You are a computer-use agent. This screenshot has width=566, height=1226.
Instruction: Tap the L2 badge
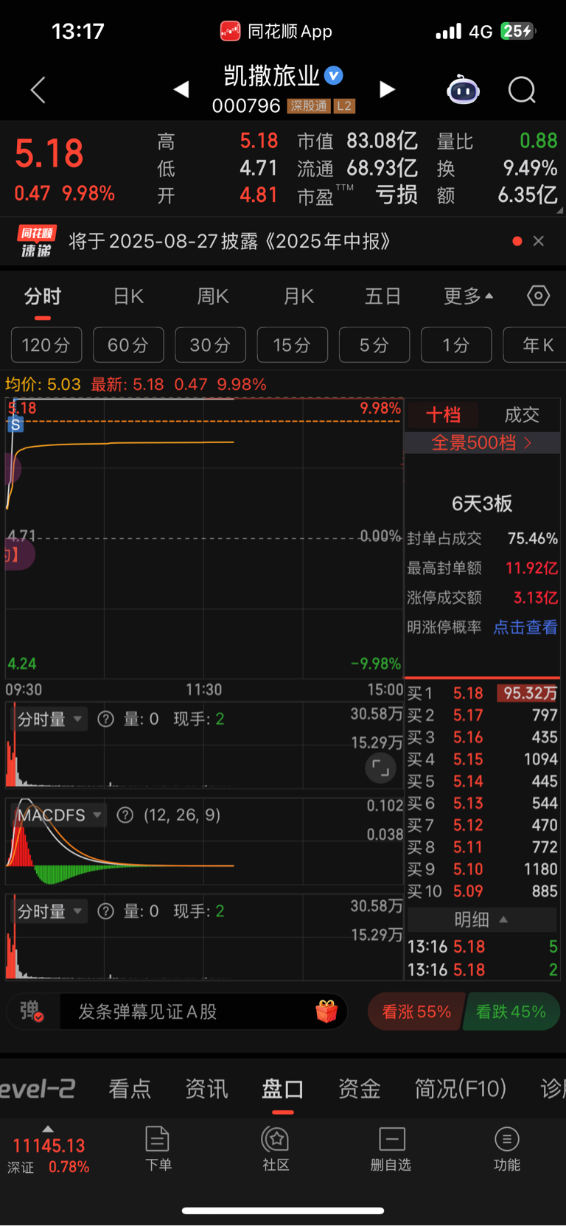click(x=344, y=106)
